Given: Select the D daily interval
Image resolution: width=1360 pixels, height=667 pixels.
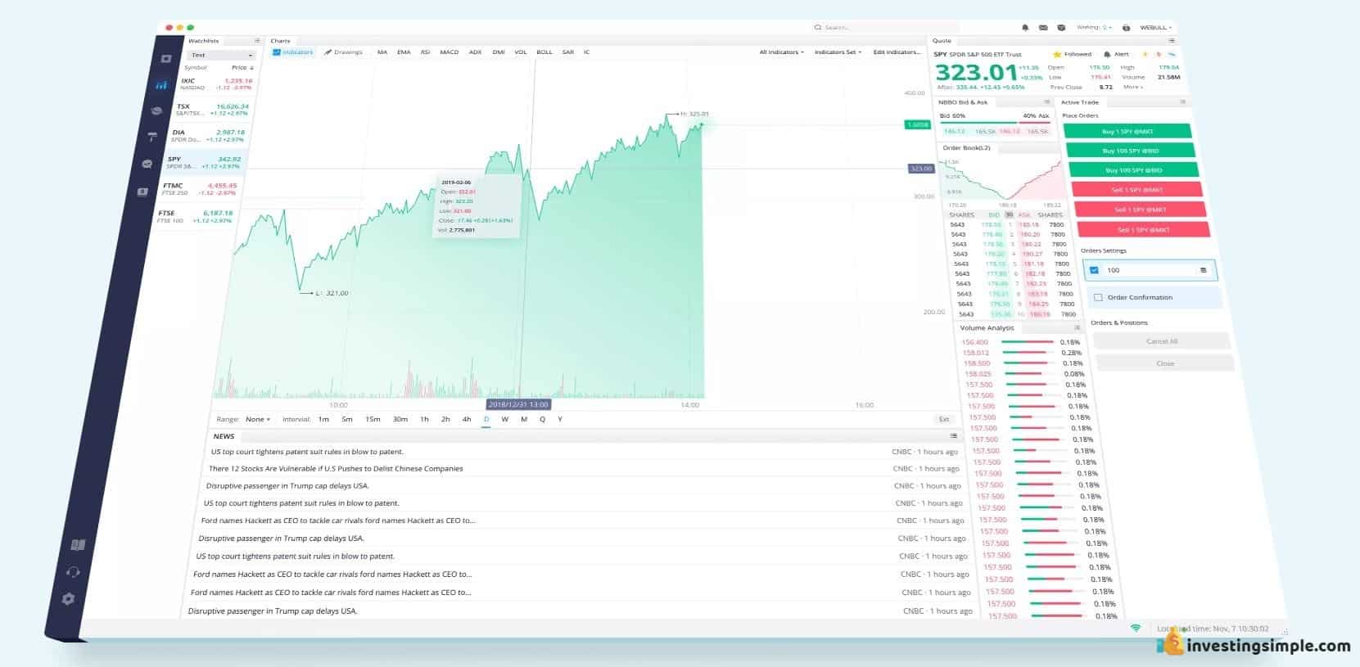Looking at the screenshot, I should (486, 419).
